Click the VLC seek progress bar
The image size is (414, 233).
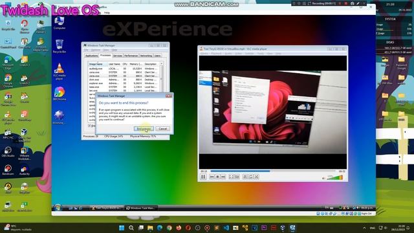click(x=272, y=171)
